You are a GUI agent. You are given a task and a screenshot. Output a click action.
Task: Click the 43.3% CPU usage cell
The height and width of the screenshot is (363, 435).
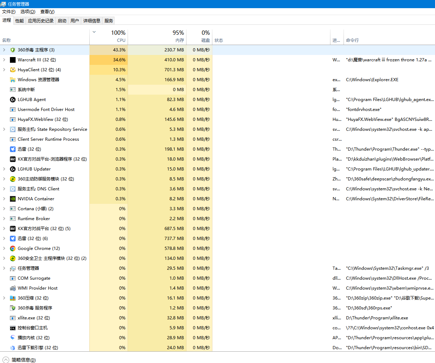pos(108,50)
